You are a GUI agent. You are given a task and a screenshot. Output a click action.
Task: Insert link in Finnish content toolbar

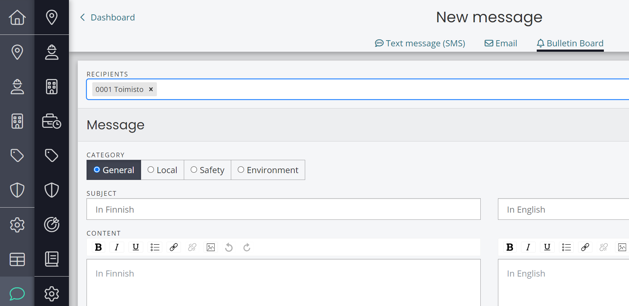point(174,247)
